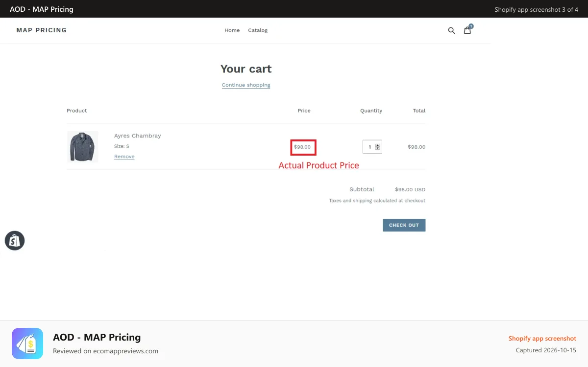Select the $98.00 USD subtotal value
Screen dimensions: 588x367
pyautogui.click(x=410, y=189)
